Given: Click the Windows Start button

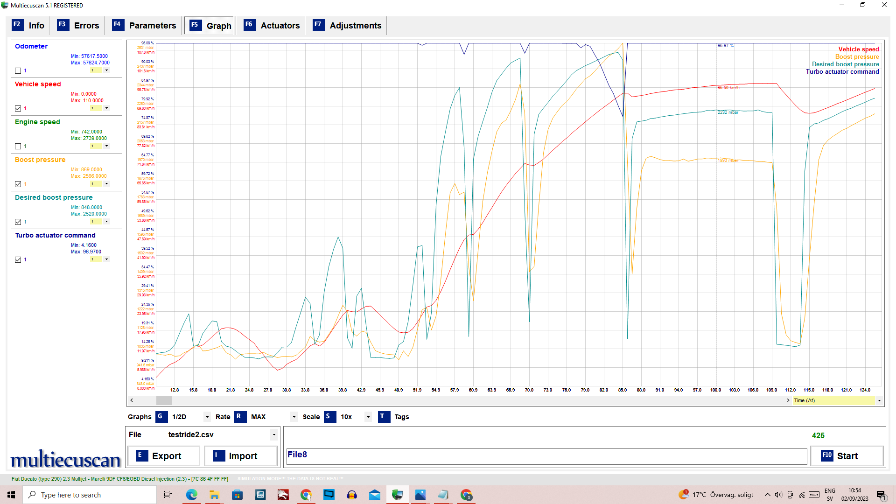Looking at the screenshot, I should pos(11,495).
